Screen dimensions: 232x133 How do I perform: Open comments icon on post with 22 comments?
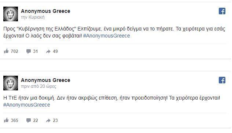pyautogui.click(x=29, y=121)
